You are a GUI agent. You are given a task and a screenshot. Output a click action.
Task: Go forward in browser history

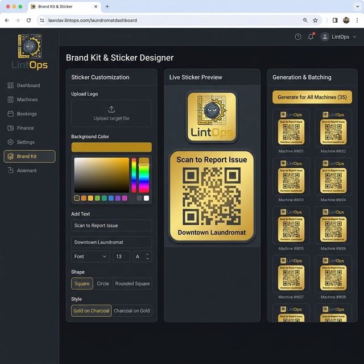click(18, 20)
